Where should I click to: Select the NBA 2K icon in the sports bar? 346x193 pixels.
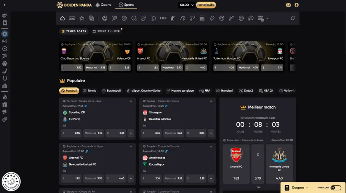pyautogui.click(x=261, y=18)
